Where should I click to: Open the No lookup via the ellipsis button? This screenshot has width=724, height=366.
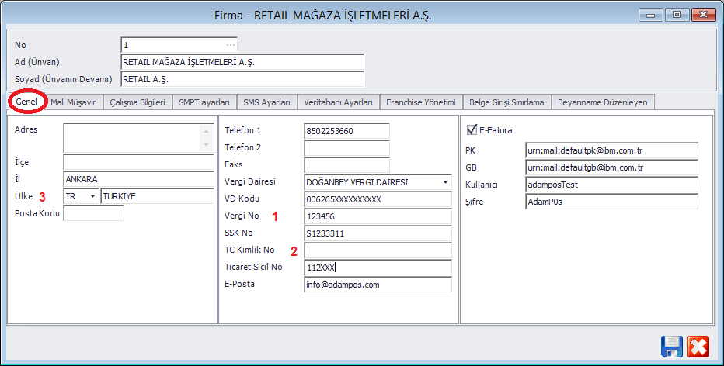point(231,45)
